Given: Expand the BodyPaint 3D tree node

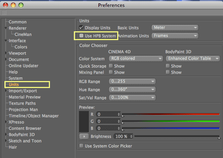Looking at the screenshot, I should [x=6, y=134].
